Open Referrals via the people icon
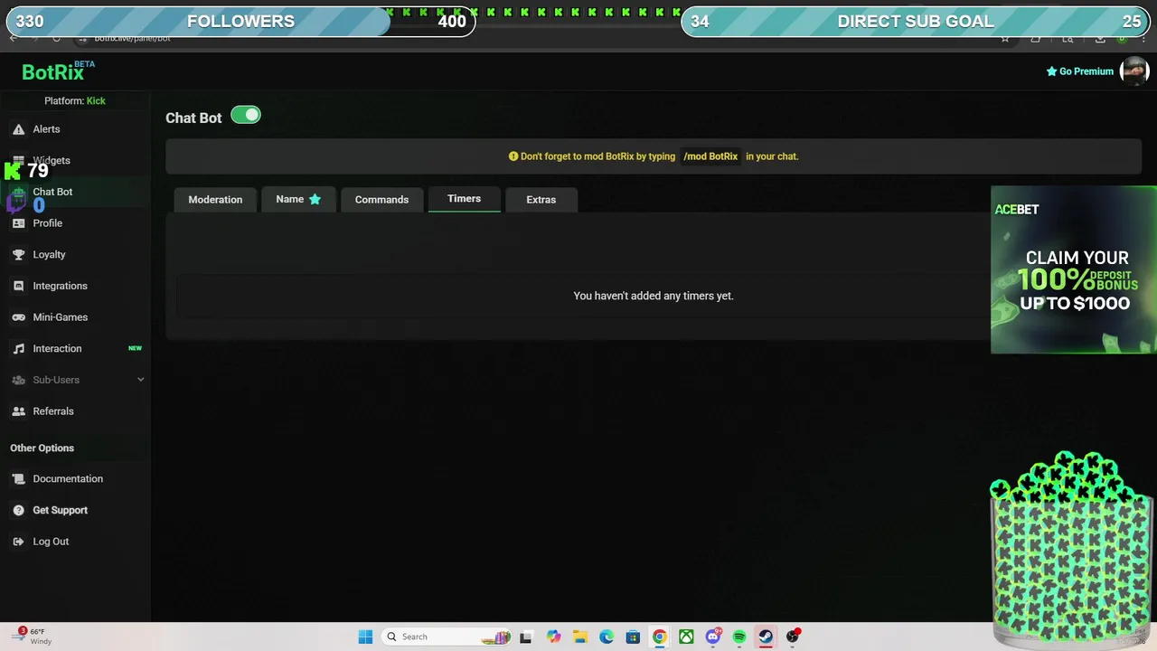Image resolution: width=1157 pixels, height=651 pixels. coord(18,411)
